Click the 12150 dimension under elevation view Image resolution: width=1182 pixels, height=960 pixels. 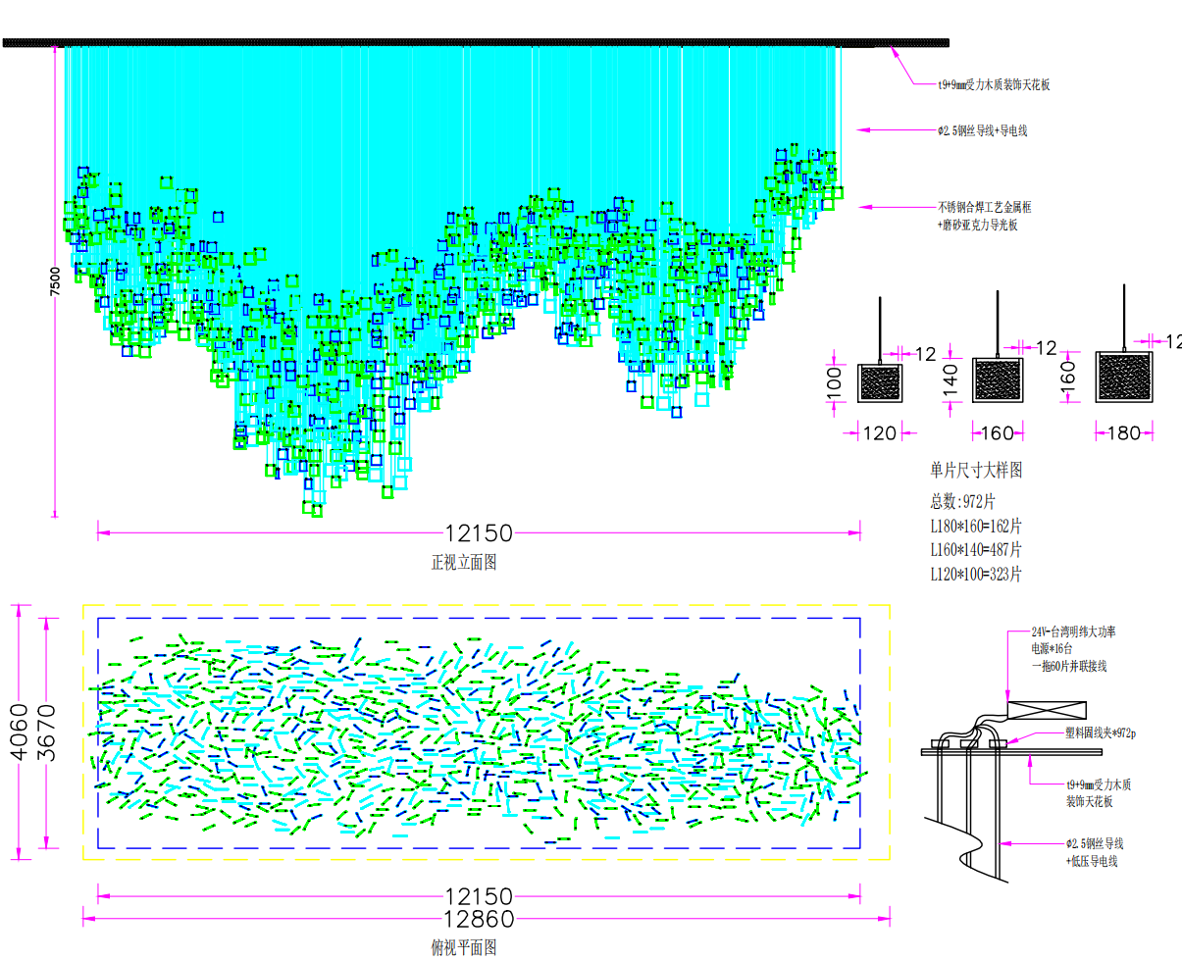point(479,533)
